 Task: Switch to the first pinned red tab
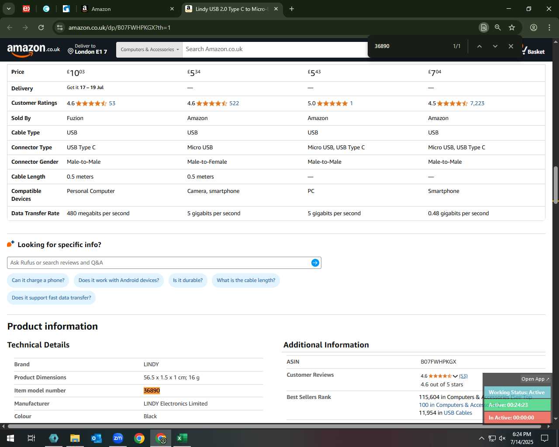pos(26,9)
